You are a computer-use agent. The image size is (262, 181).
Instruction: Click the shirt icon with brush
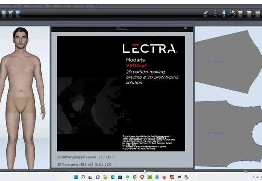point(18,13)
